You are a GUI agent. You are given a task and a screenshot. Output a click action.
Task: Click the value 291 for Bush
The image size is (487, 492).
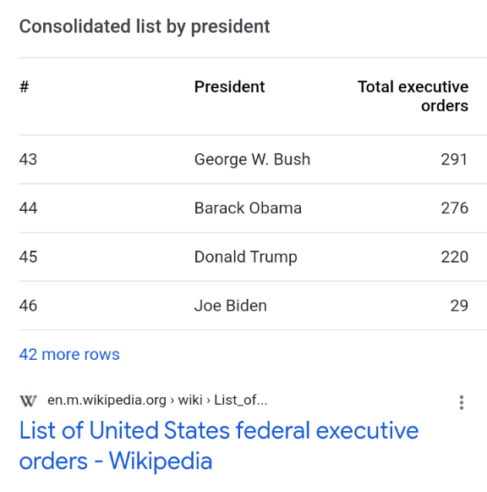coord(454,159)
